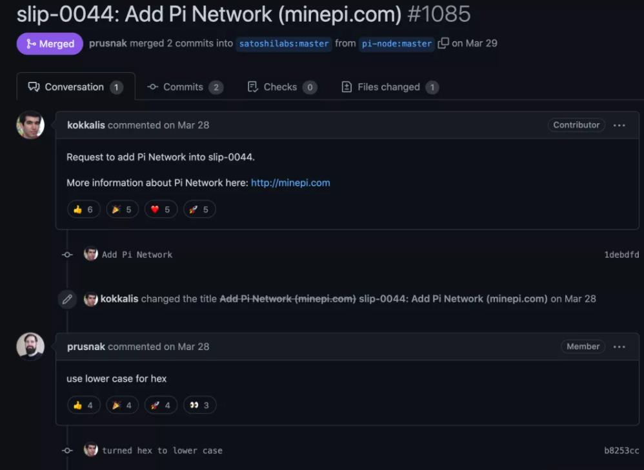This screenshot has height=470, width=644.
Task: Open the Checks tab
Action: [282, 87]
